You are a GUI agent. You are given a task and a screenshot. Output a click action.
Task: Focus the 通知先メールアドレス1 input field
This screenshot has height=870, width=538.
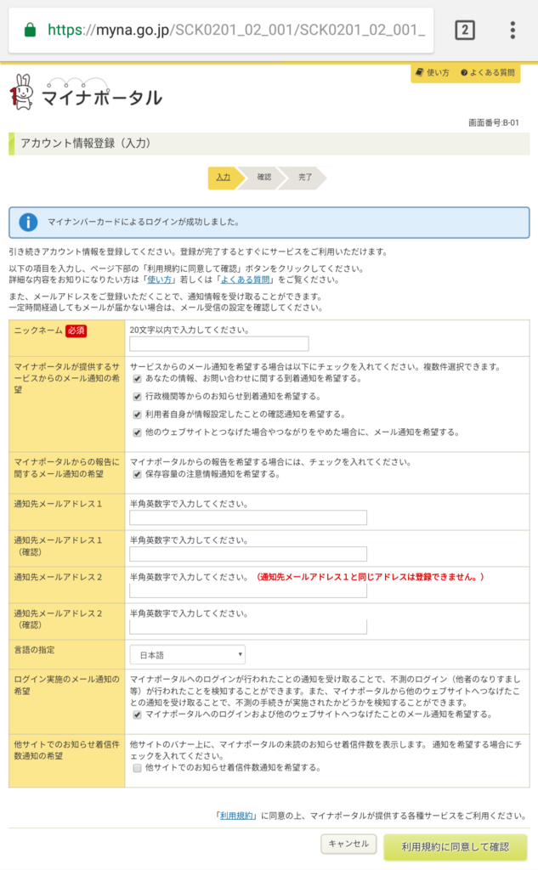[248, 517]
